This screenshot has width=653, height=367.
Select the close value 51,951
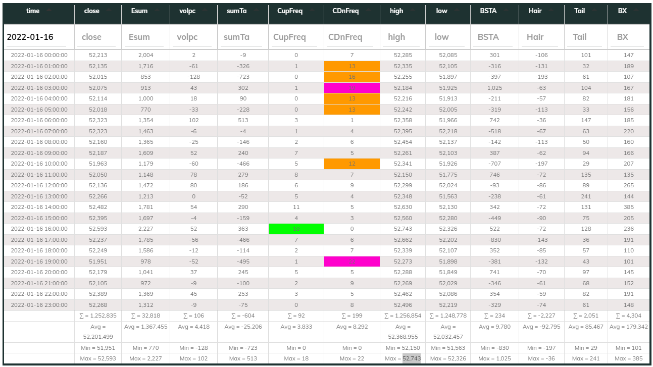pos(98,261)
